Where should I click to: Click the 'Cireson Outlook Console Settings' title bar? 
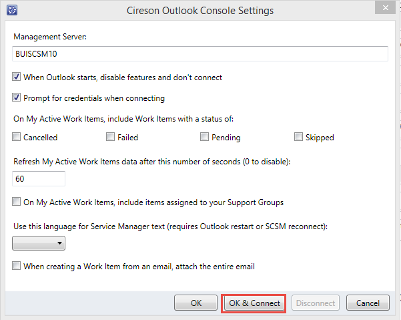coord(200,11)
